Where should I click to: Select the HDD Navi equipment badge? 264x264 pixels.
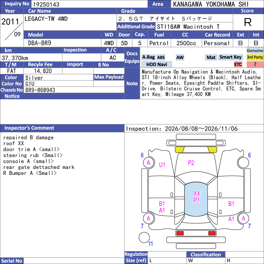coord(156,64)
